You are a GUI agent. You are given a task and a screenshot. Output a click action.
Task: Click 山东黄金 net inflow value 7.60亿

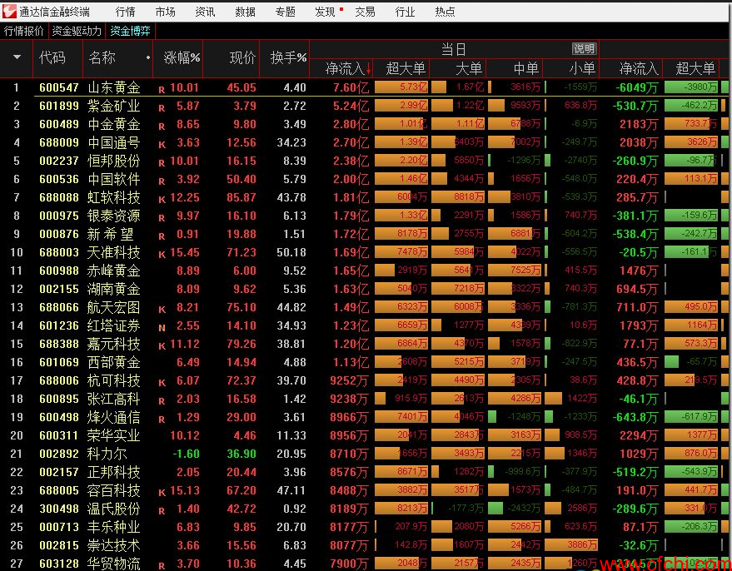coord(351,87)
